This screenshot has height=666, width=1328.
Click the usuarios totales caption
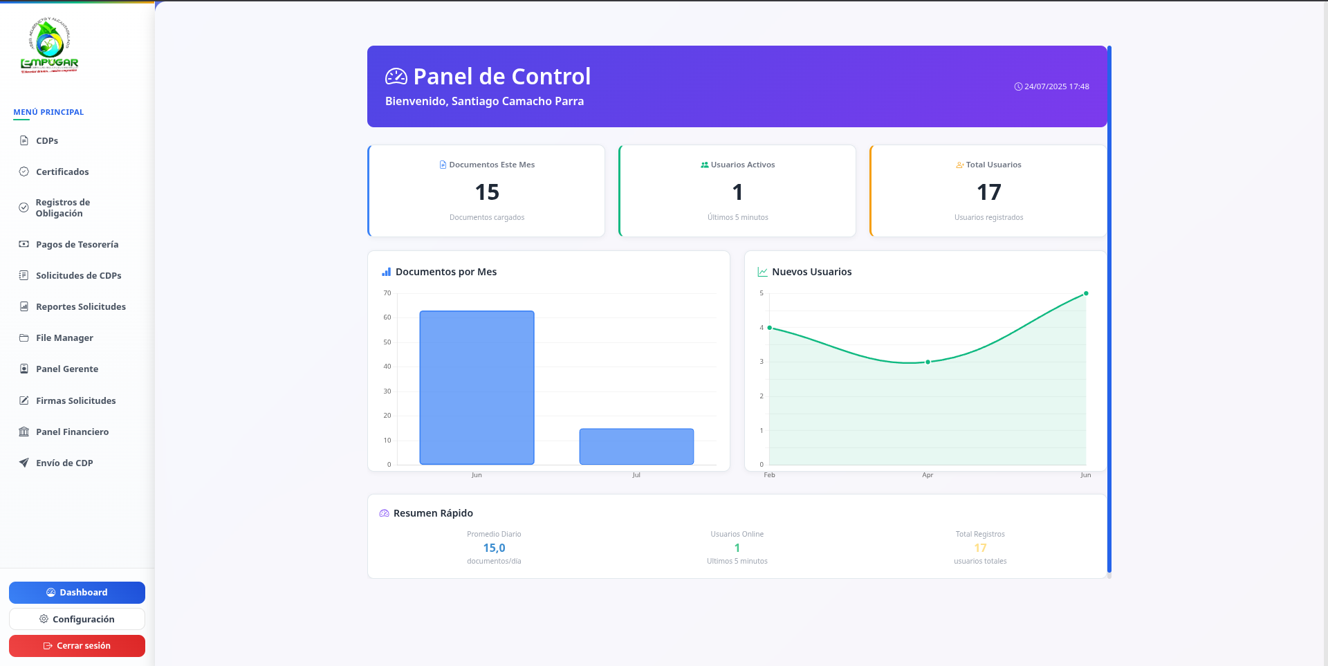980,561
